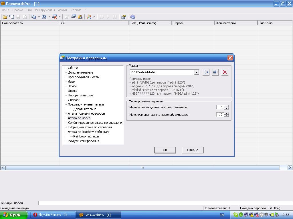Open the Вид menu
Viewport: 293px width, 219px height.
[29, 10]
